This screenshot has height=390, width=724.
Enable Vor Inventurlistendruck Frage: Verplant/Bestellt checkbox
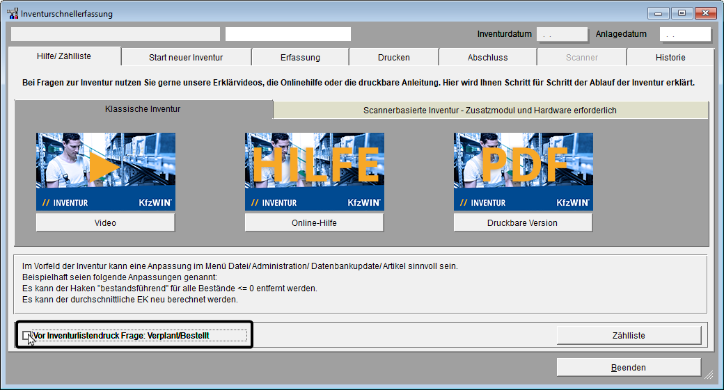[x=26, y=336]
